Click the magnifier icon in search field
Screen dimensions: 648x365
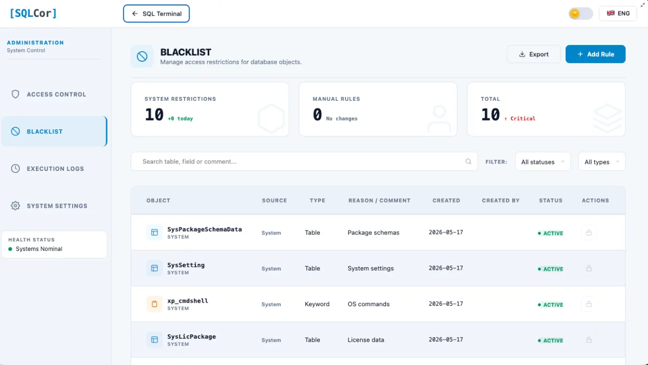pos(468,162)
